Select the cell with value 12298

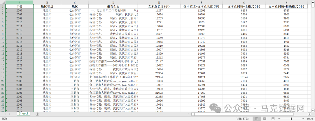coord(202,10)
